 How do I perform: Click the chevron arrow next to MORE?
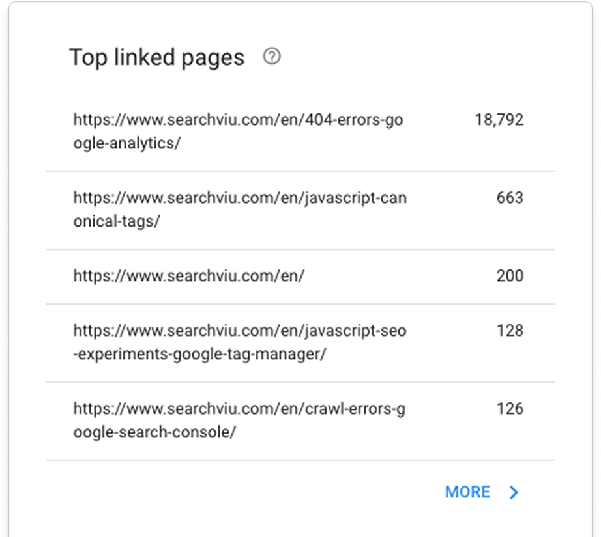click(514, 492)
